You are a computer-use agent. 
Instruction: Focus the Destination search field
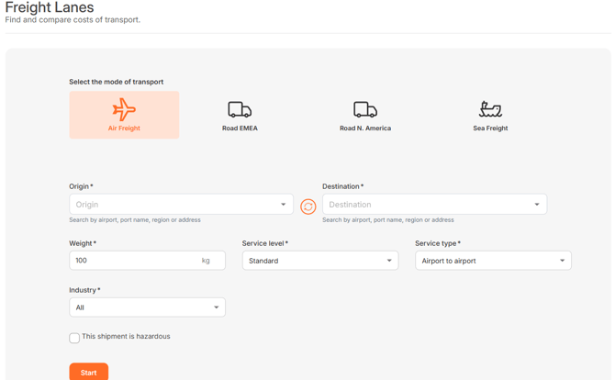tap(424, 205)
